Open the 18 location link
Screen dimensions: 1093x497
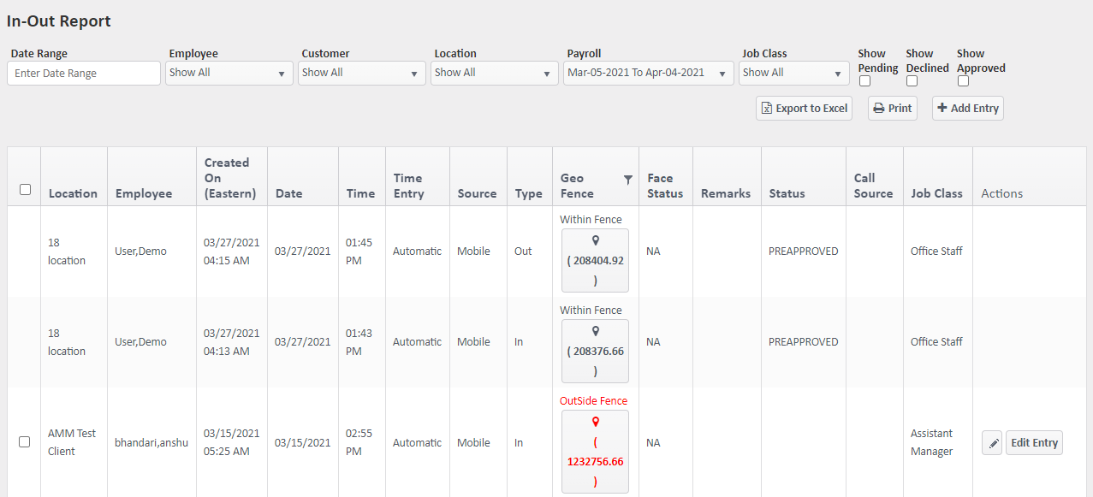pos(66,251)
